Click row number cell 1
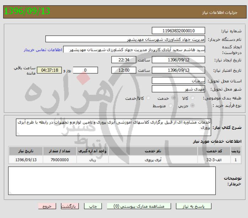 coord(236,160)
